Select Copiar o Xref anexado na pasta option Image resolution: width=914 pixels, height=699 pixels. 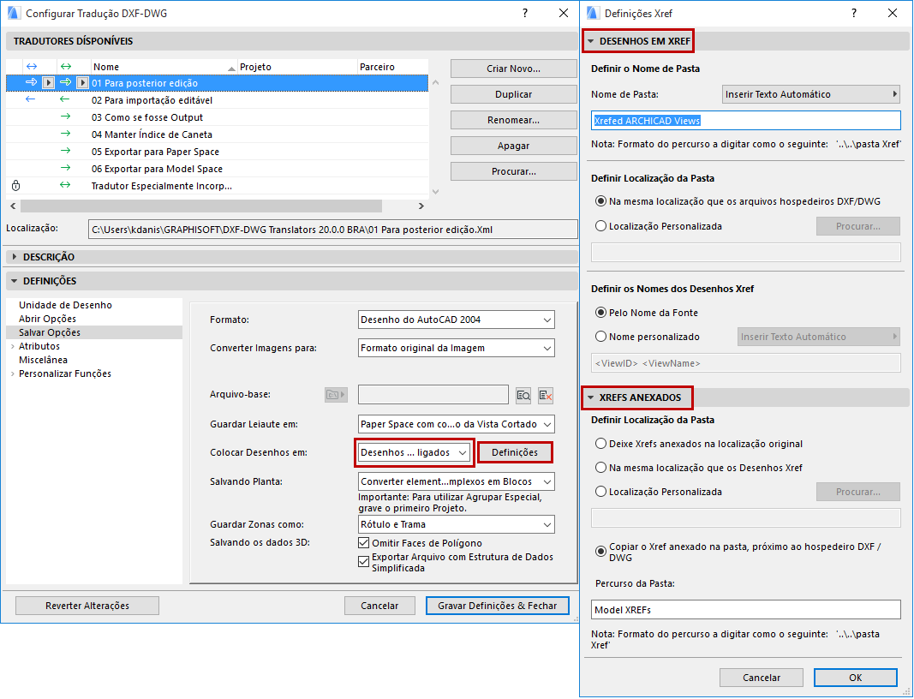pyautogui.click(x=601, y=552)
